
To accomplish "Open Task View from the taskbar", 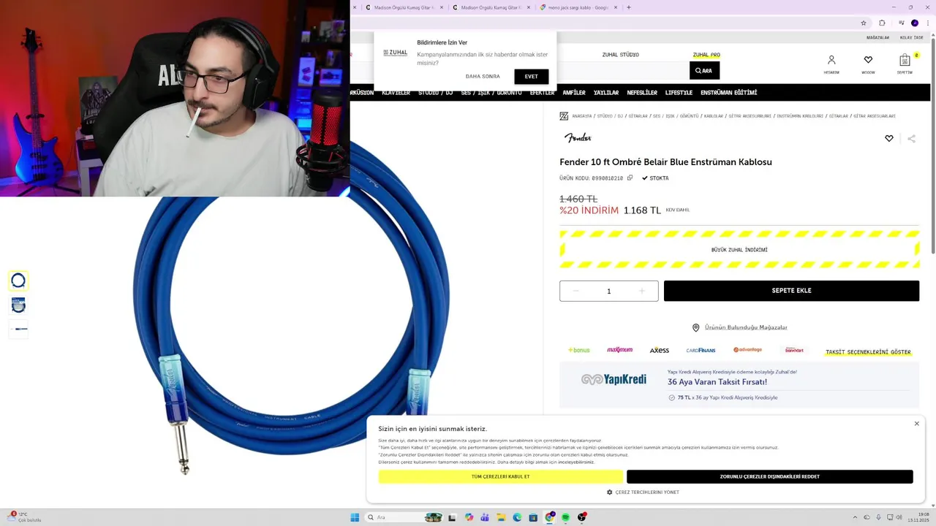I will click(452, 517).
